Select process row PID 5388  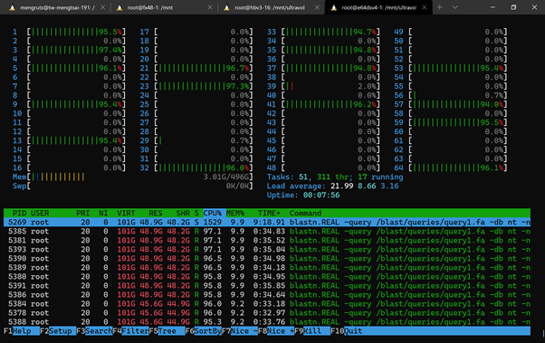point(267,322)
